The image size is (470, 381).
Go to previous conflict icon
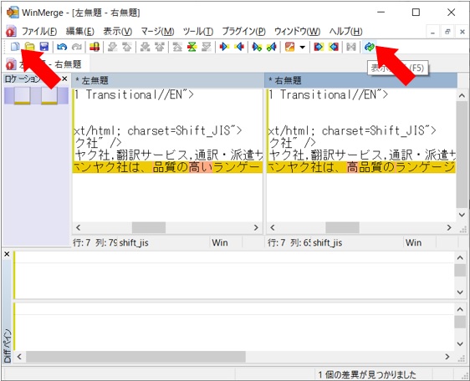[x=160, y=47]
